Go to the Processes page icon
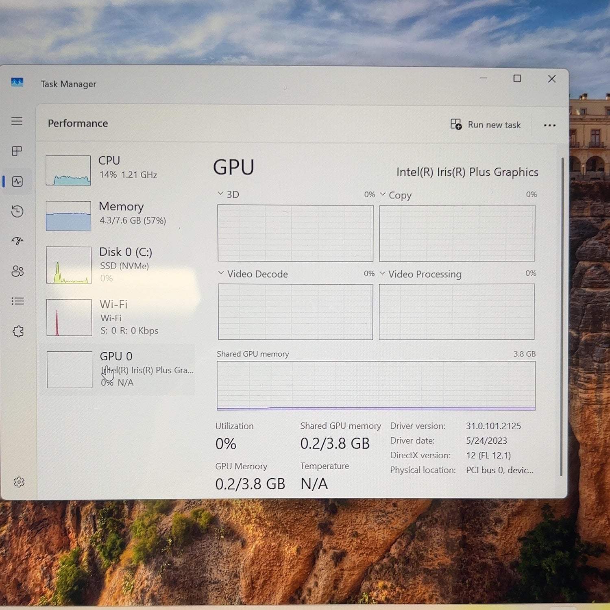Image resolution: width=610 pixels, height=610 pixels. [17, 151]
